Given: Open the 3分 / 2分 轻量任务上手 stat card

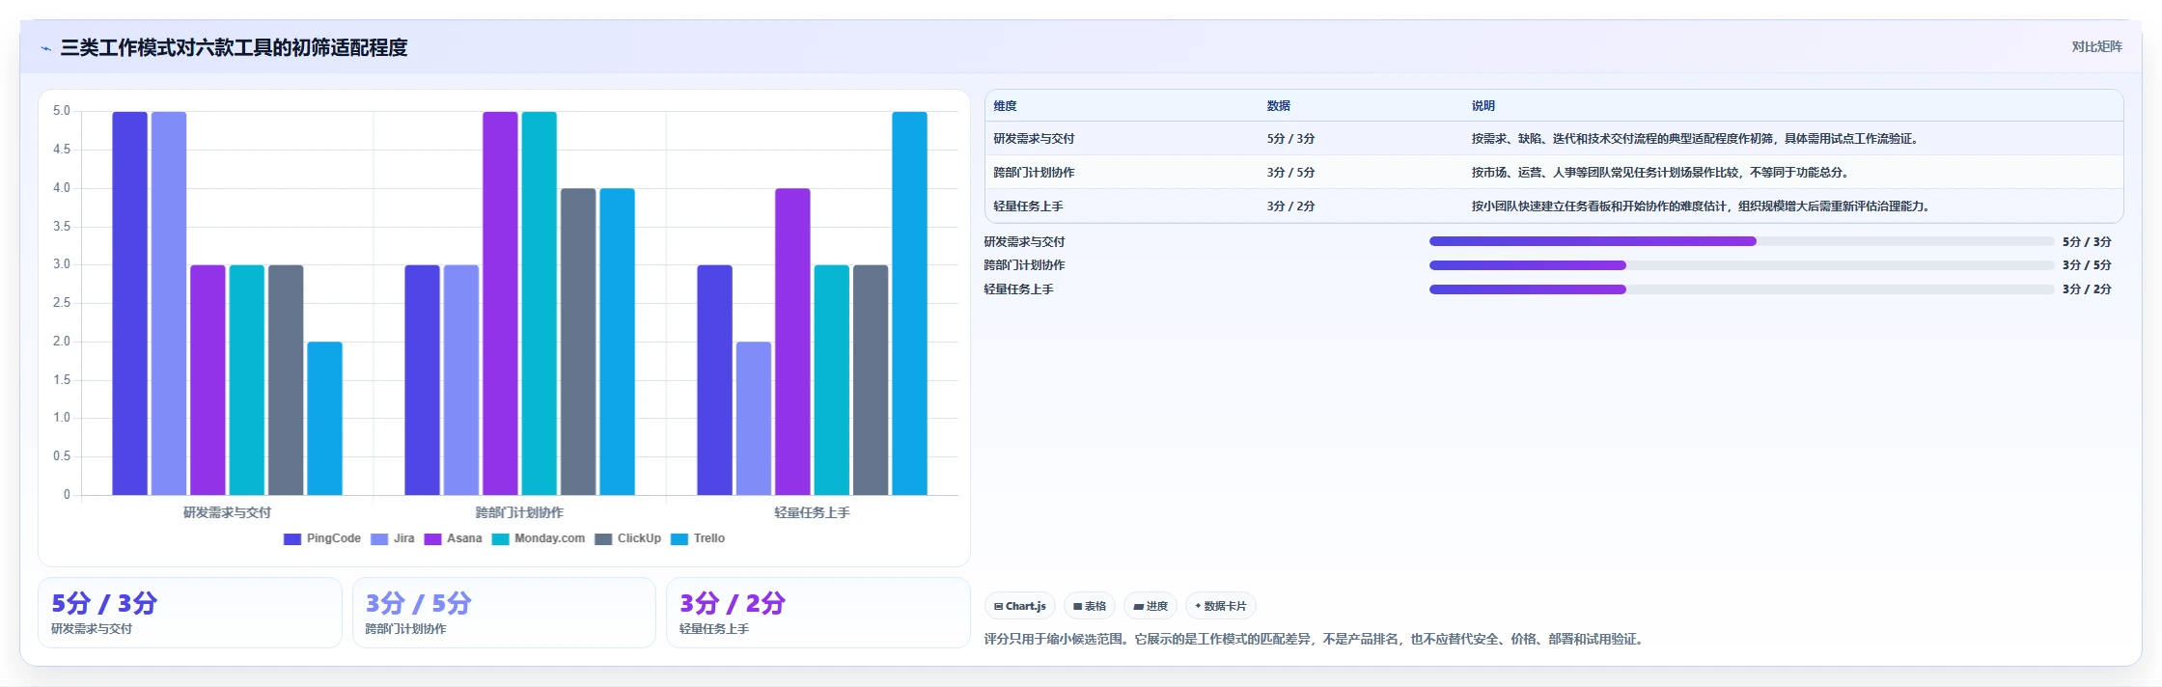Looking at the screenshot, I should (818, 613).
